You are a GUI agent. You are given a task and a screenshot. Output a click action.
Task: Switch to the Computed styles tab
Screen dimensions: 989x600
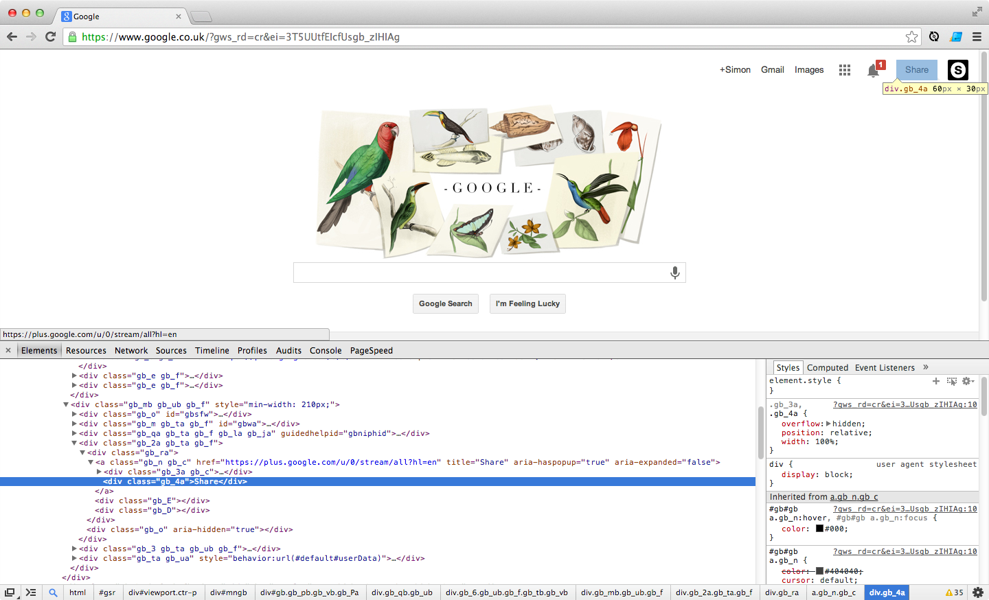(828, 368)
